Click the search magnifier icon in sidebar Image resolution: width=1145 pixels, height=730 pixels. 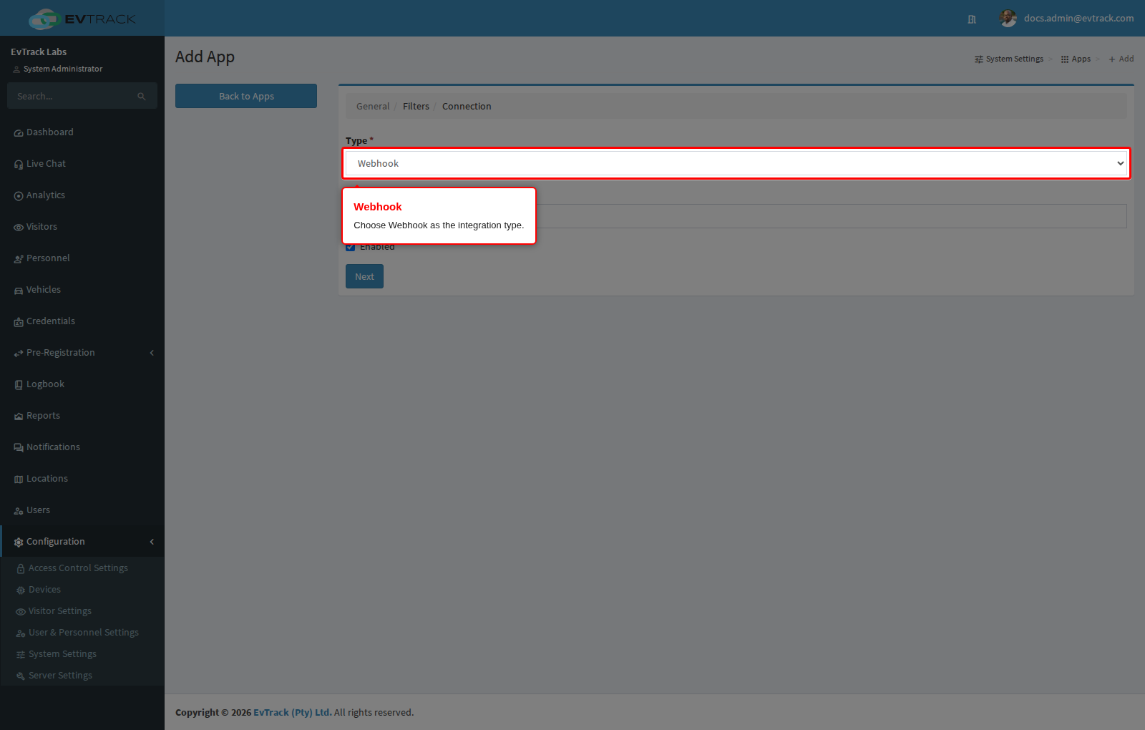[x=142, y=97]
